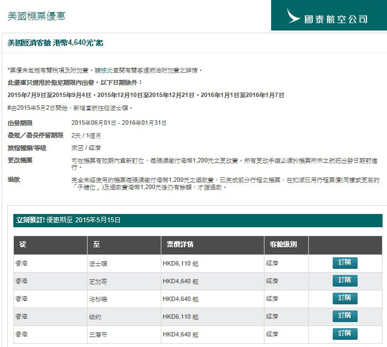Click the 紐約 HKD6,110 fare price

pos(180,317)
